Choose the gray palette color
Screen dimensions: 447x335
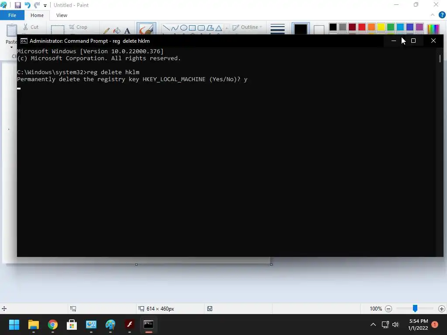tap(343, 27)
